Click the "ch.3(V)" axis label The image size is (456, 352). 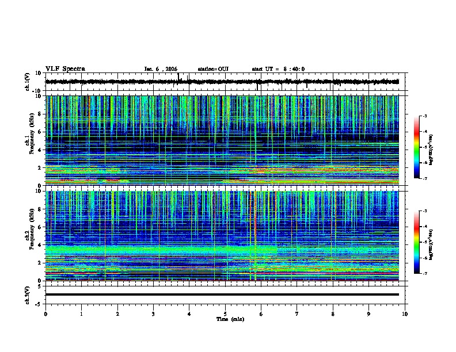[28, 295]
